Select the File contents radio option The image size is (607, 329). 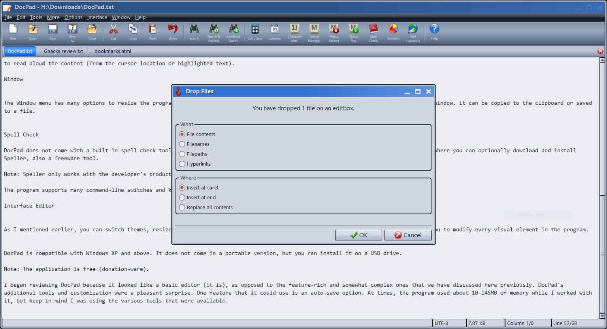197,134
